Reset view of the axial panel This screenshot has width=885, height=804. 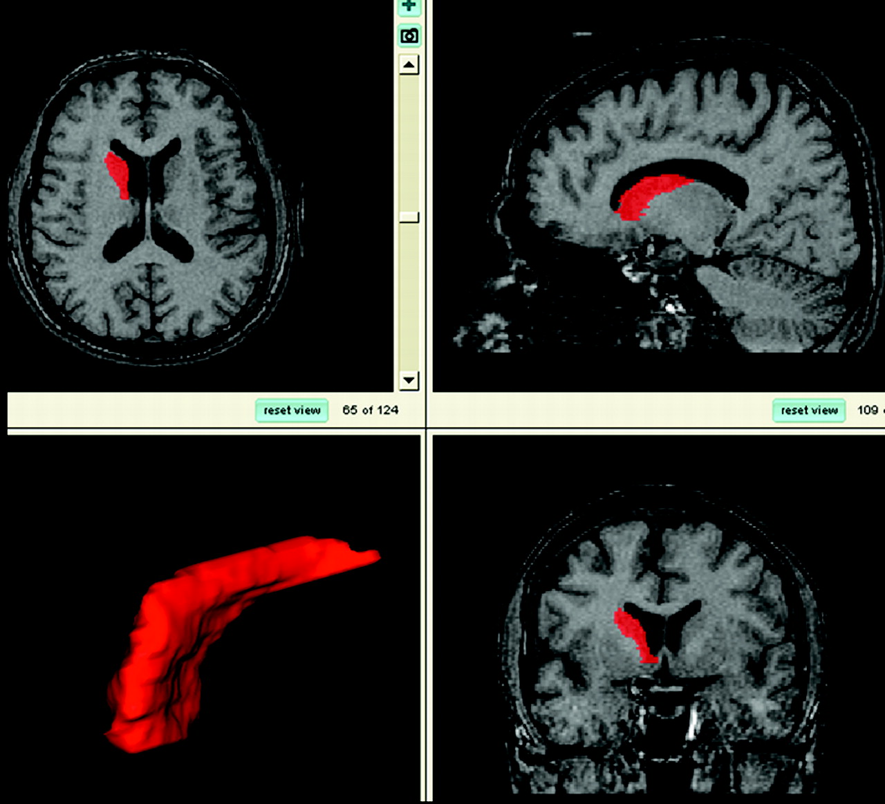[292, 411]
